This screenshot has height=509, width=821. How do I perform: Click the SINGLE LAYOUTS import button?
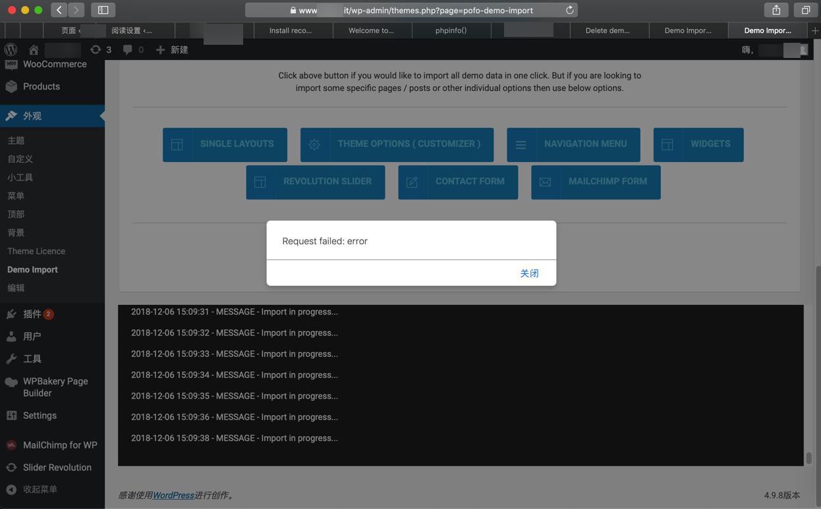225,144
